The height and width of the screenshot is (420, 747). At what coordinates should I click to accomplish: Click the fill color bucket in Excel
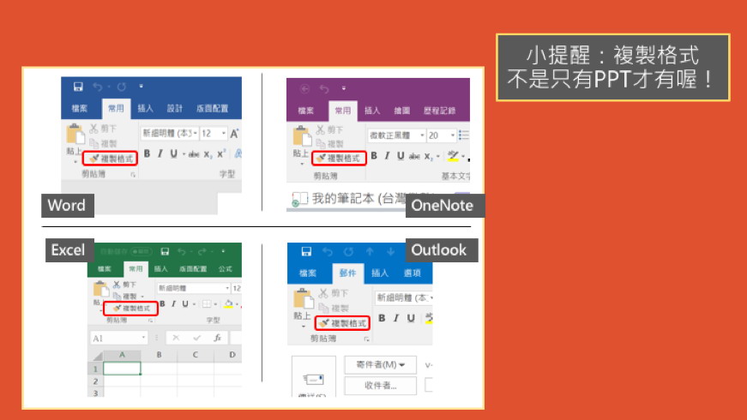pyautogui.click(x=229, y=303)
